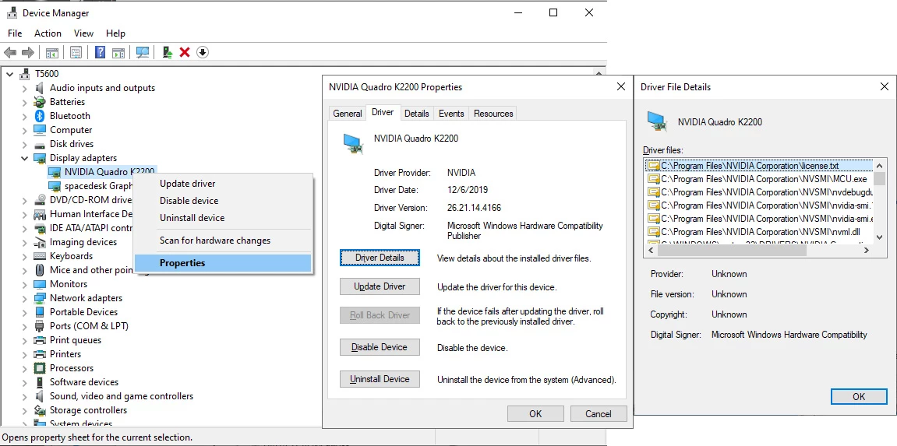Select the spacedesk Graphics adapter tree item
The image size is (897, 446).
pos(91,186)
